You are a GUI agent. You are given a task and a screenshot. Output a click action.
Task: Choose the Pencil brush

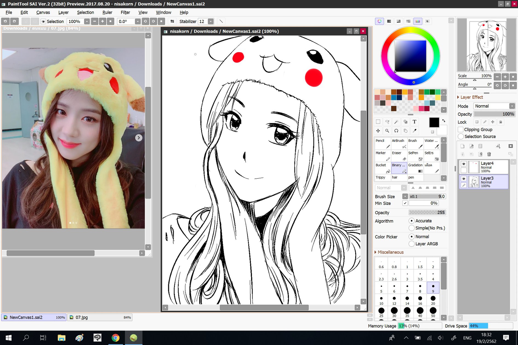point(383,143)
